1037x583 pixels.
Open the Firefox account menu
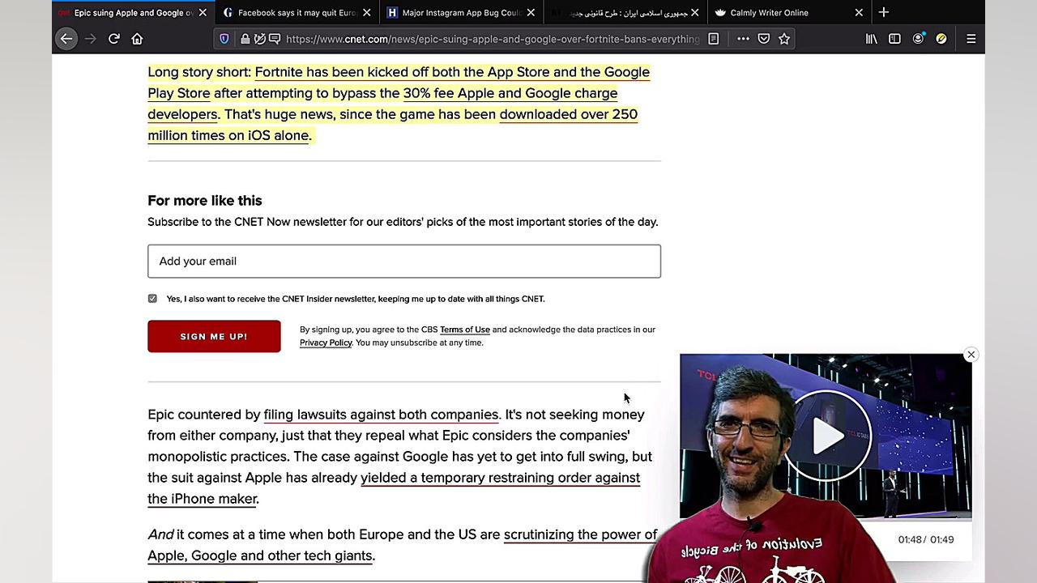tap(918, 39)
